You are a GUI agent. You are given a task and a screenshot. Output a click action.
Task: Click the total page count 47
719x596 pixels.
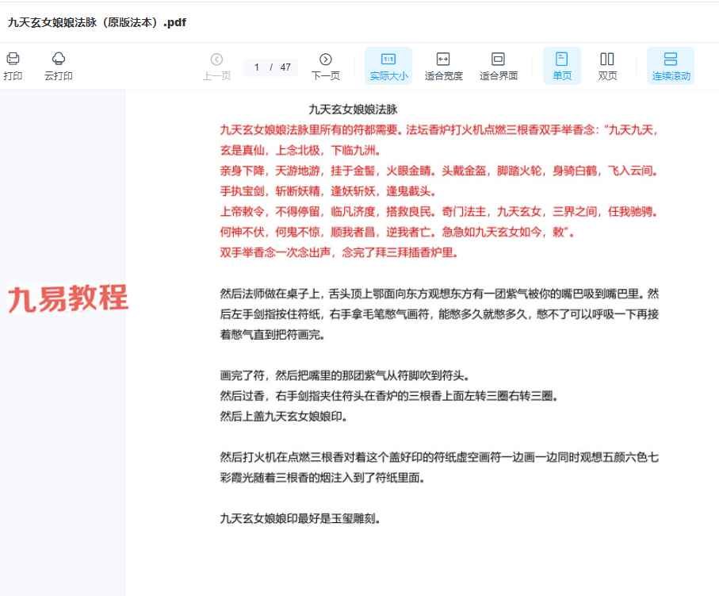(285, 67)
